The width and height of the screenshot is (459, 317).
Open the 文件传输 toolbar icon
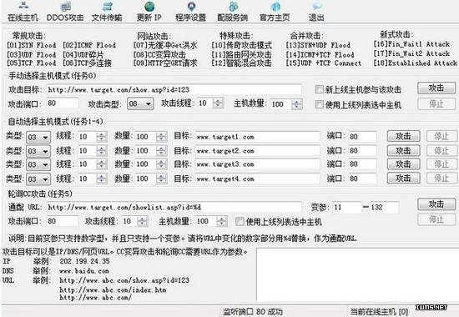[107, 12]
